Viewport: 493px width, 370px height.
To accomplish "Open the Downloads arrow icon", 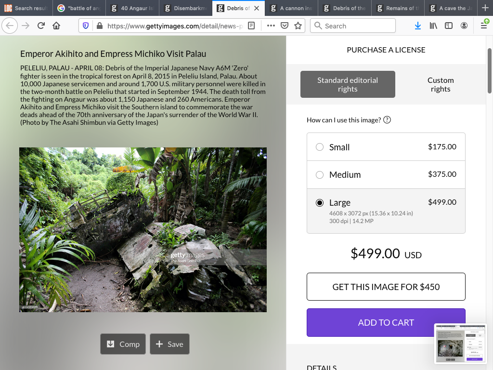I will (x=417, y=26).
